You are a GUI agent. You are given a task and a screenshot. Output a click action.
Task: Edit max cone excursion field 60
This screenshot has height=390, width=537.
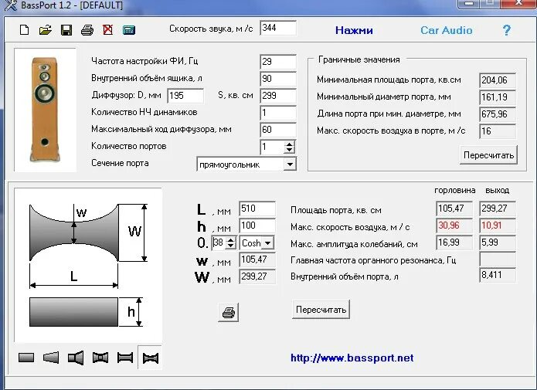278,130
